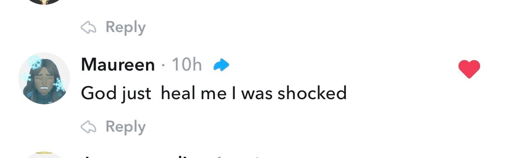Click the words 'heal me' in comment
This screenshot has width=507, height=158.
[x=193, y=94]
